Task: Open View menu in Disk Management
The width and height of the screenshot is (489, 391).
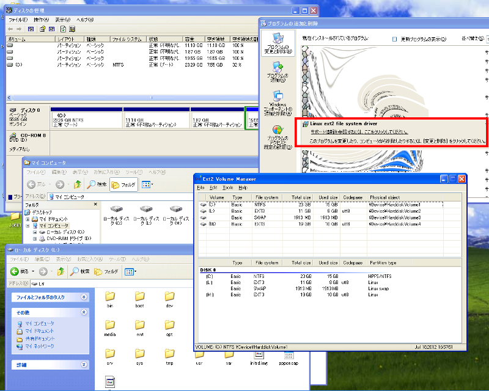Action: click(63, 20)
